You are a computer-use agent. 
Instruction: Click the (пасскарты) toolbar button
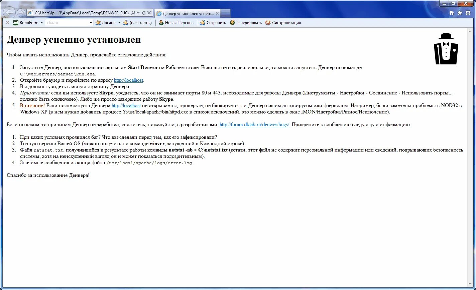[137, 23]
